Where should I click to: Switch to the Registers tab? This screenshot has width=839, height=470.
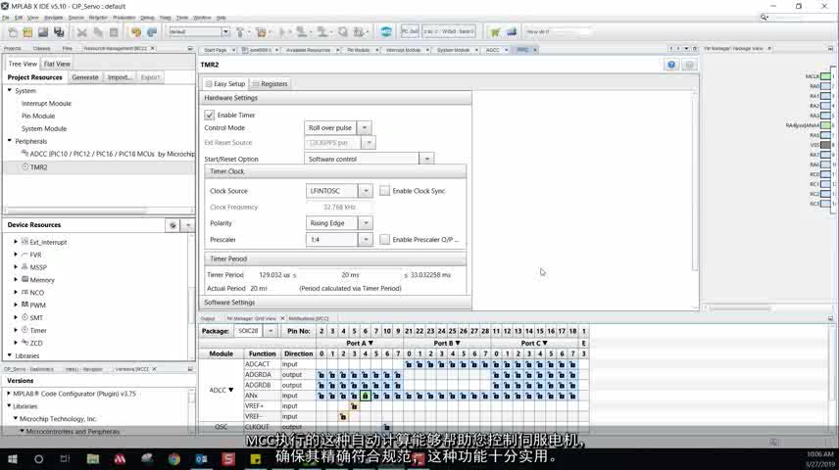click(270, 84)
